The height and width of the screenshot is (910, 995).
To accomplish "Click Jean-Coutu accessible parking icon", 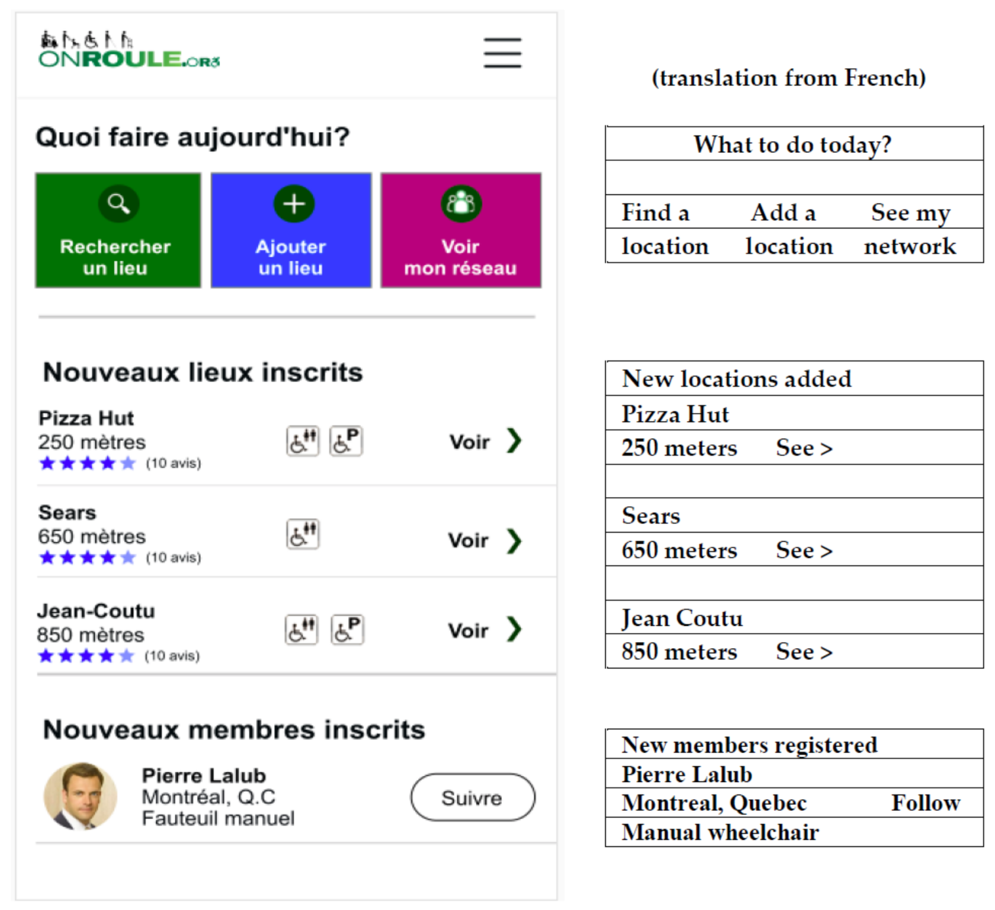I will pos(347,630).
